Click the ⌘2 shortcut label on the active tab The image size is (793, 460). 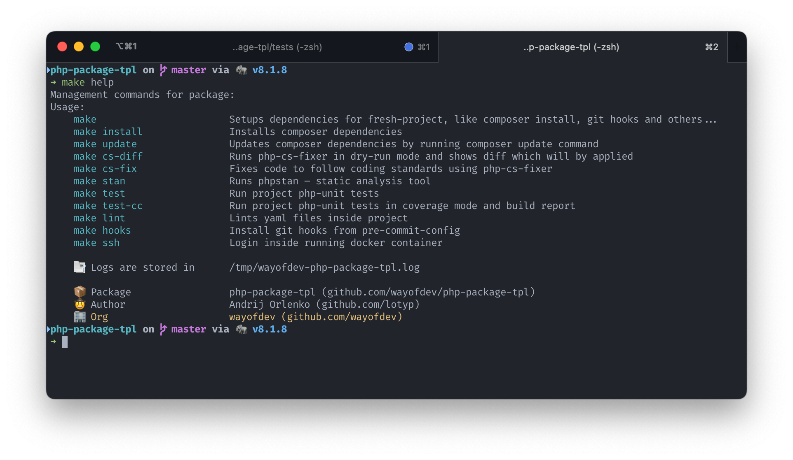click(711, 47)
